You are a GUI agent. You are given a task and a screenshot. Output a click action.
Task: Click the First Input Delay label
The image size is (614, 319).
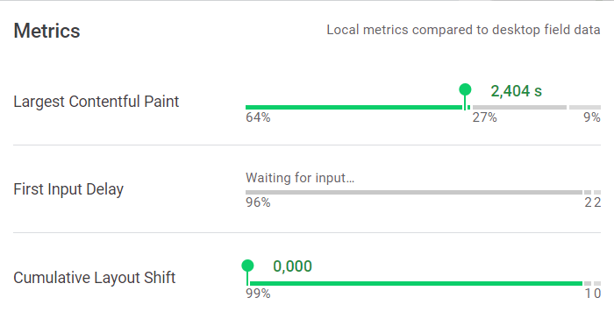coord(68,189)
